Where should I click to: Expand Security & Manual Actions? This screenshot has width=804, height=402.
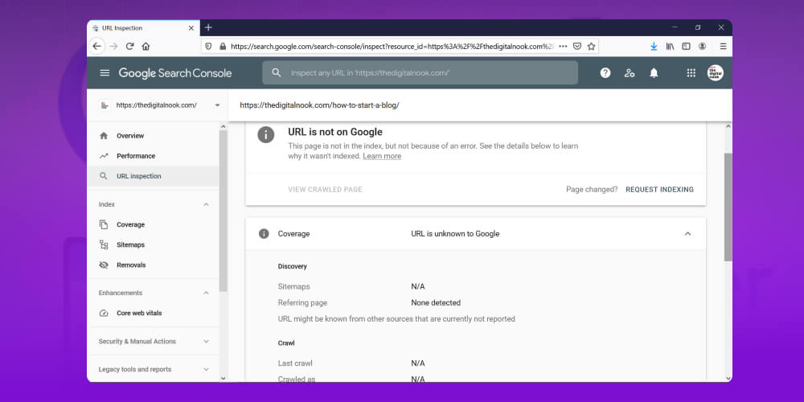coord(206,342)
